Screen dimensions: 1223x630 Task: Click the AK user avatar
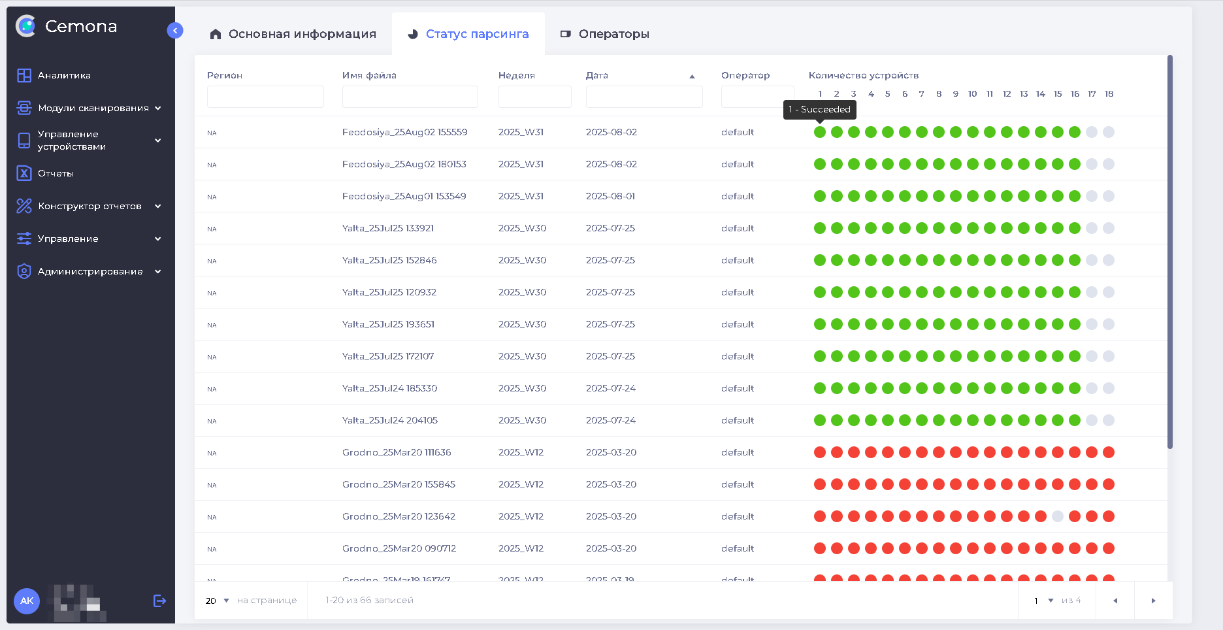click(27, 601)
